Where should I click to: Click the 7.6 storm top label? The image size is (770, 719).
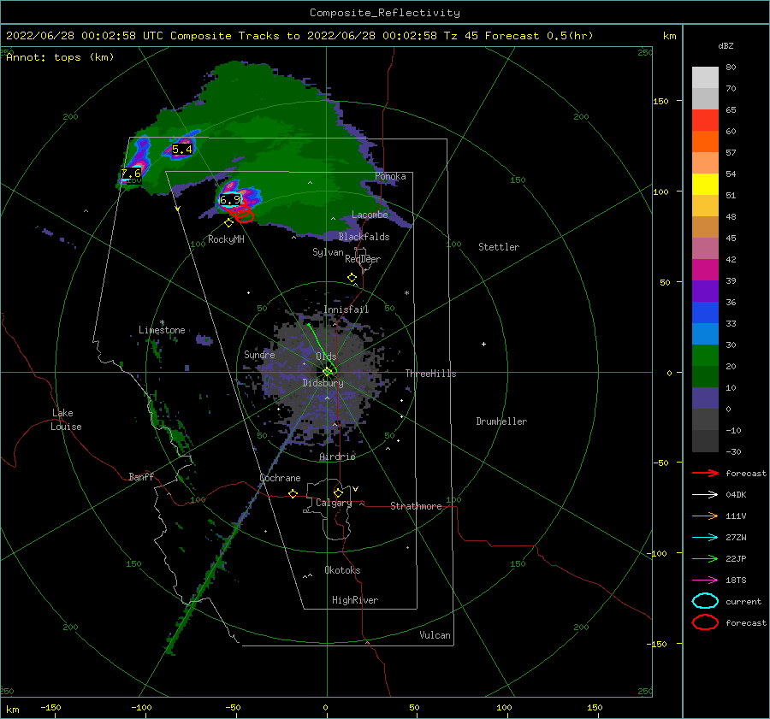point(131,174)
